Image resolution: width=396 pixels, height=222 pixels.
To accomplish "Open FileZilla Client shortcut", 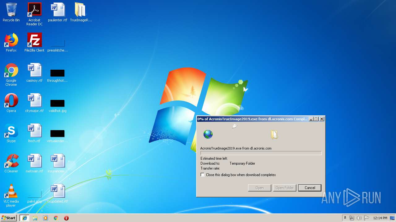I will (34, 43).
